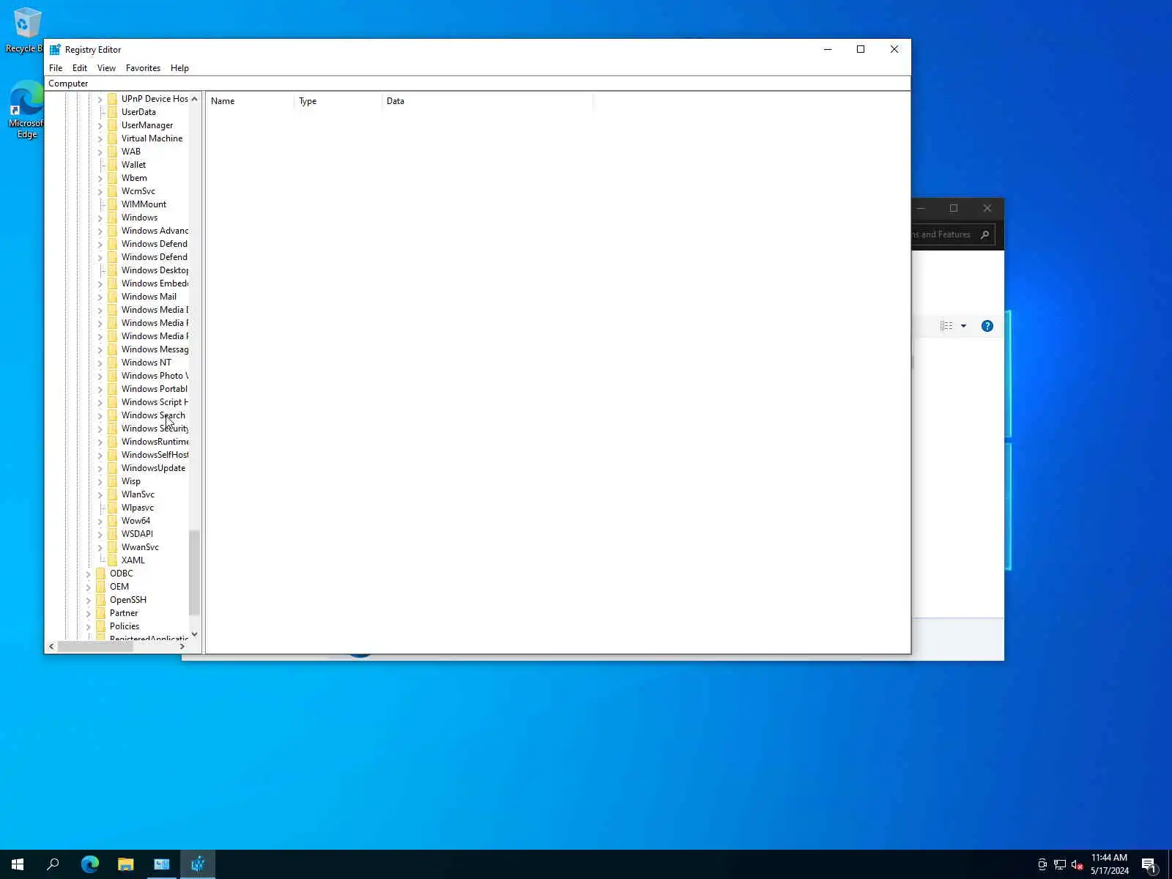
Task: Click the tree horizontal scroll right arrow
Action: (x=182, y=647)
